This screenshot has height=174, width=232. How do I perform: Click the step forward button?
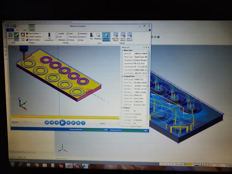[68, 123]
